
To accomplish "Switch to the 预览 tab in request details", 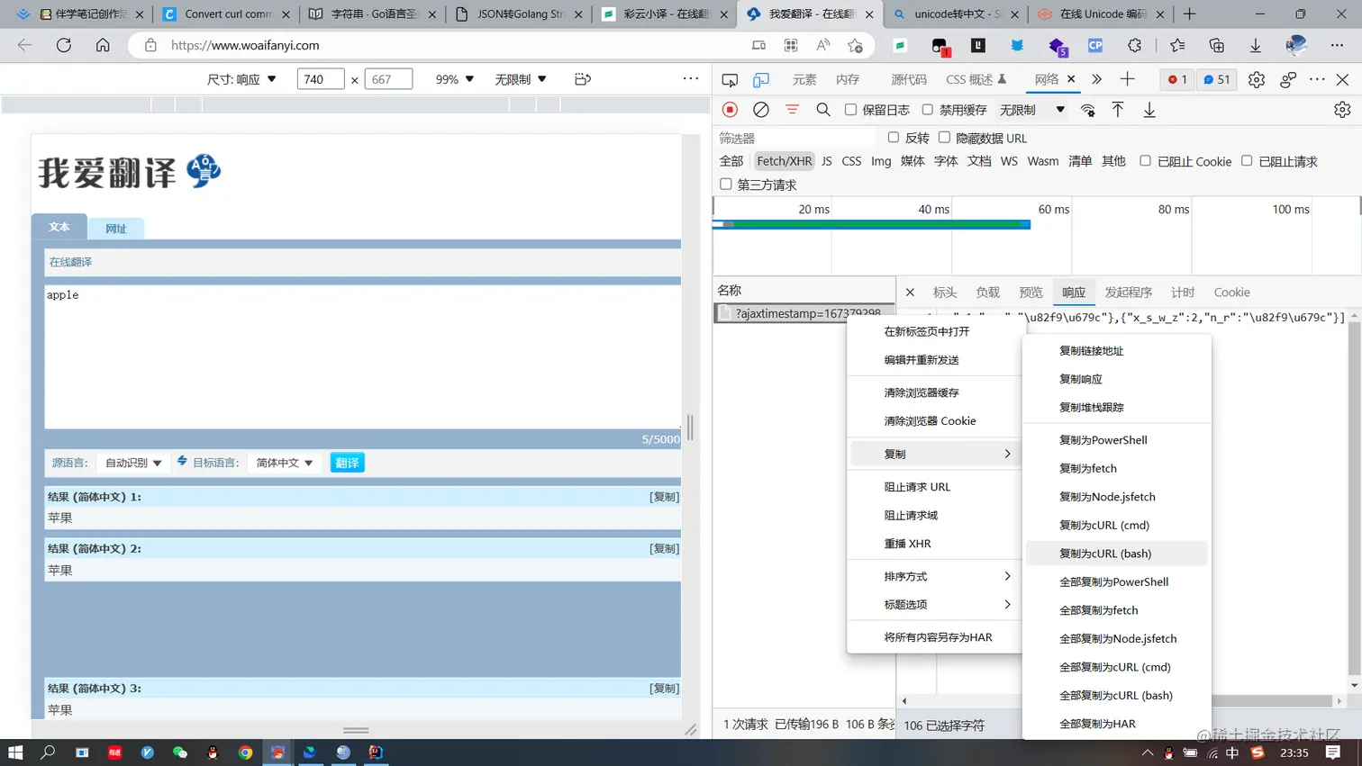I will (x=1031, y=293).
